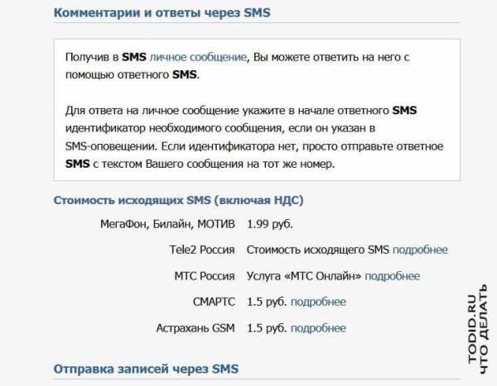This screenshot has width=497, height=386.
Task: Click the TODID.RU watermark text
Action: (472, 329)
